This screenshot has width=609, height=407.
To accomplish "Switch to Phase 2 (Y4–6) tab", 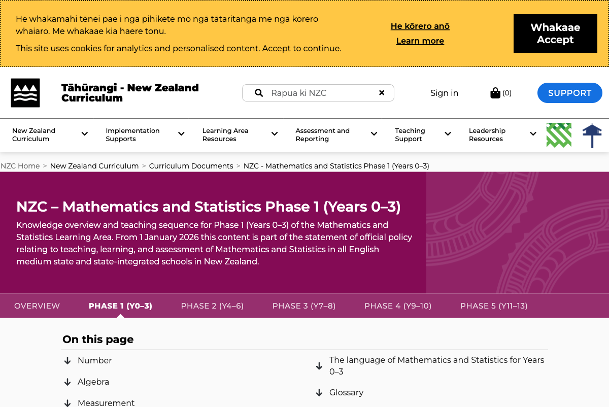I will coord(212,306).
